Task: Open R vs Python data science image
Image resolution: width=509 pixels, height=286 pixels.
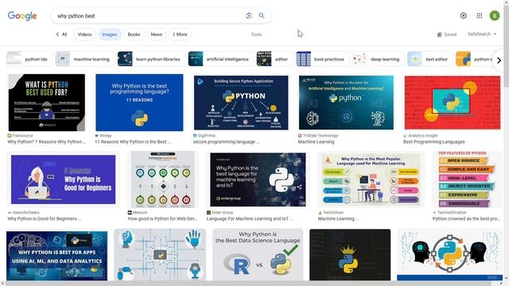Action: 258,254
